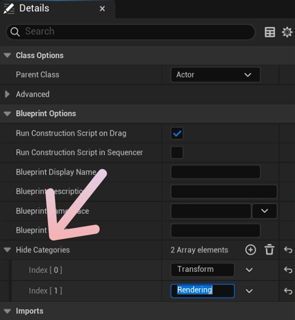This screenshot has height=320, width=295.
Task: Click the Blueprint Namespace text field
Action: [210, 211]
